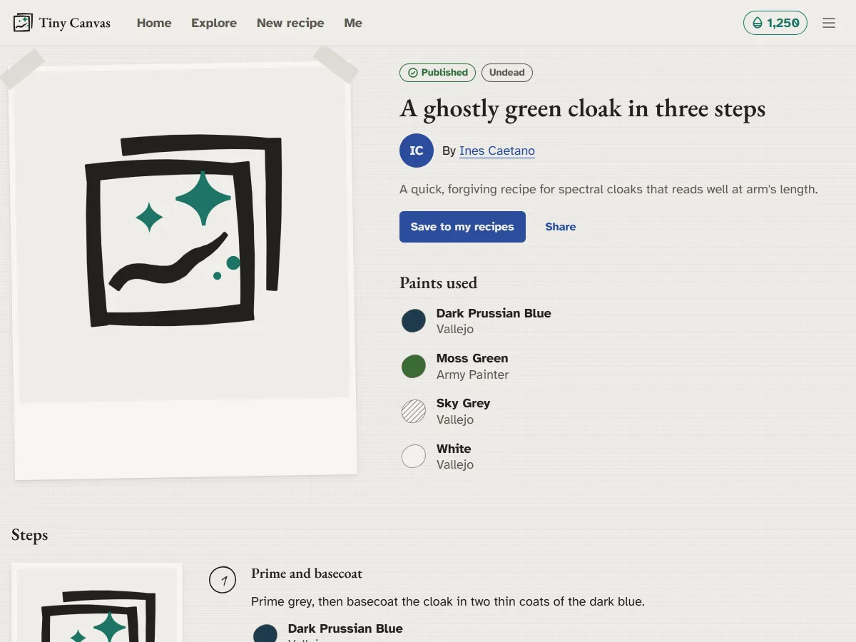Click the paint drop icon beside 1,250
Image resolution: width=856 pixels, height=642 pixels.
[758, 23]
